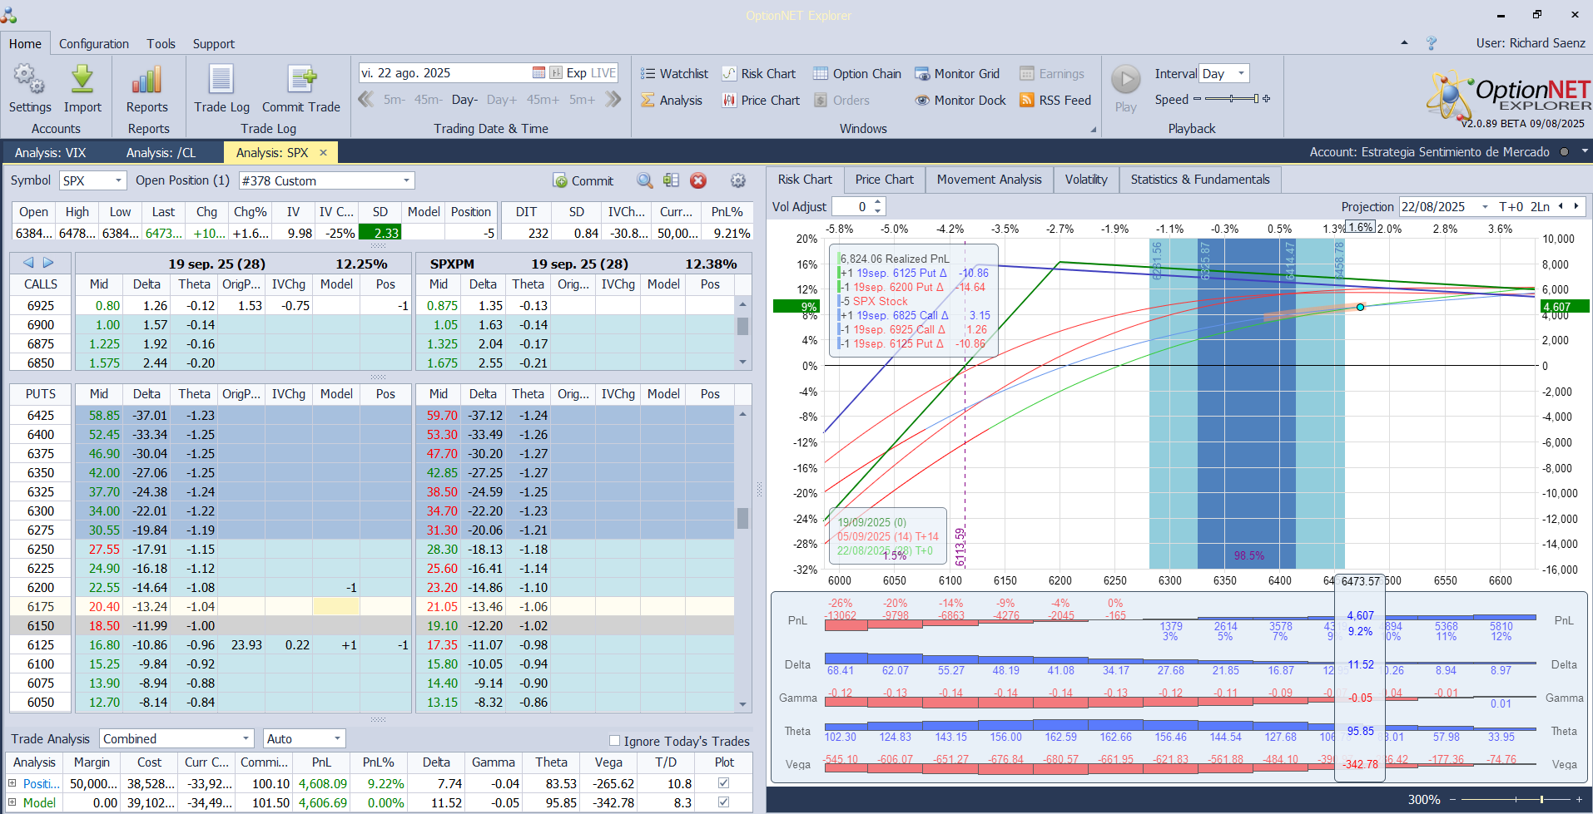
Task: Open the analysis gear settings icon
Action: 737,180
